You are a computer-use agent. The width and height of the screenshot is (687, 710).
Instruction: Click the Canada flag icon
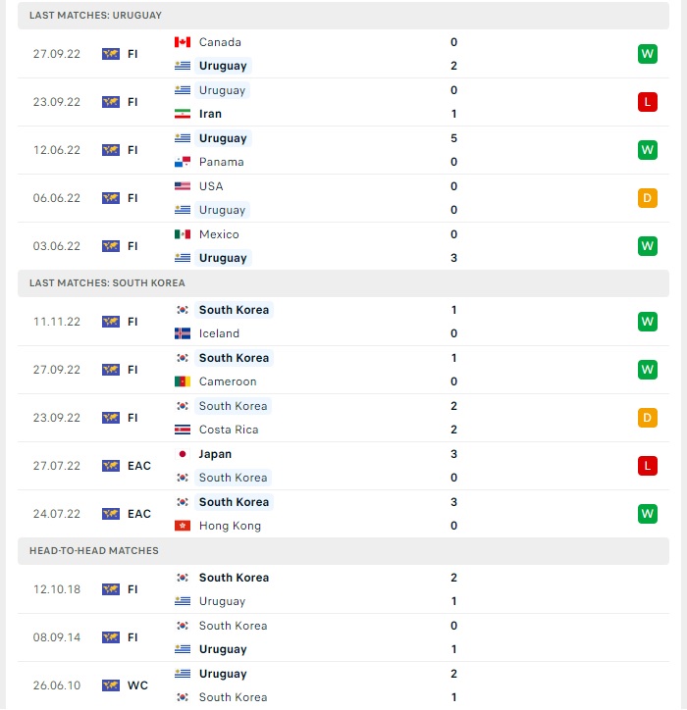(183, 42)
